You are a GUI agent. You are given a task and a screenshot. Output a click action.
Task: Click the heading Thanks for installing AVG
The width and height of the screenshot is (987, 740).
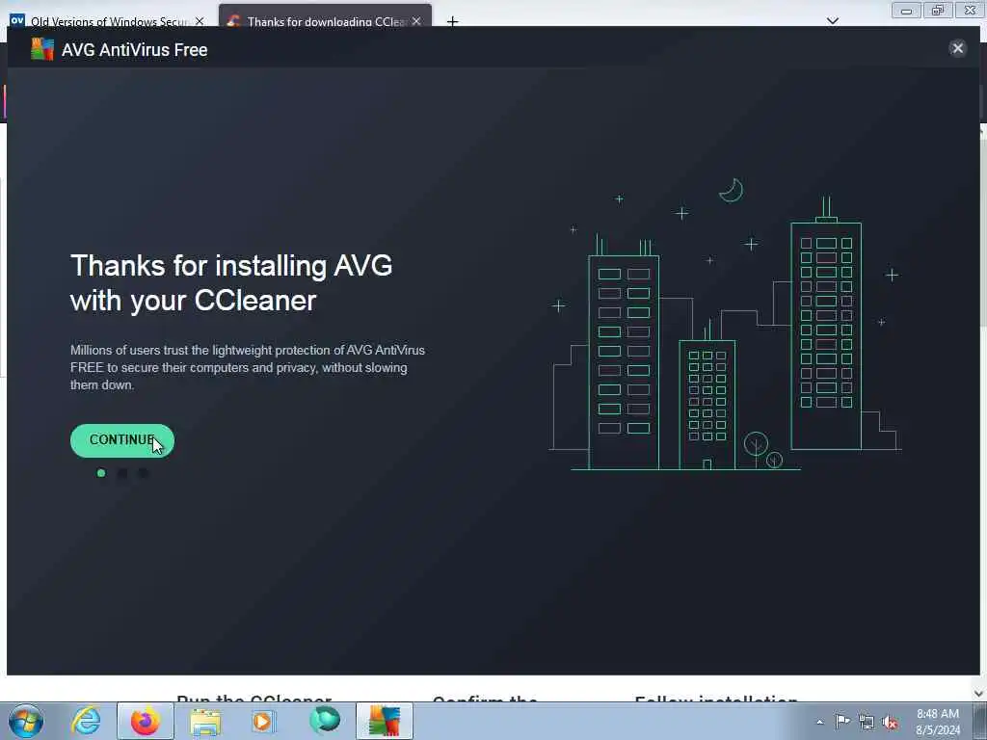pyautogui.click(x=231, y=282)
